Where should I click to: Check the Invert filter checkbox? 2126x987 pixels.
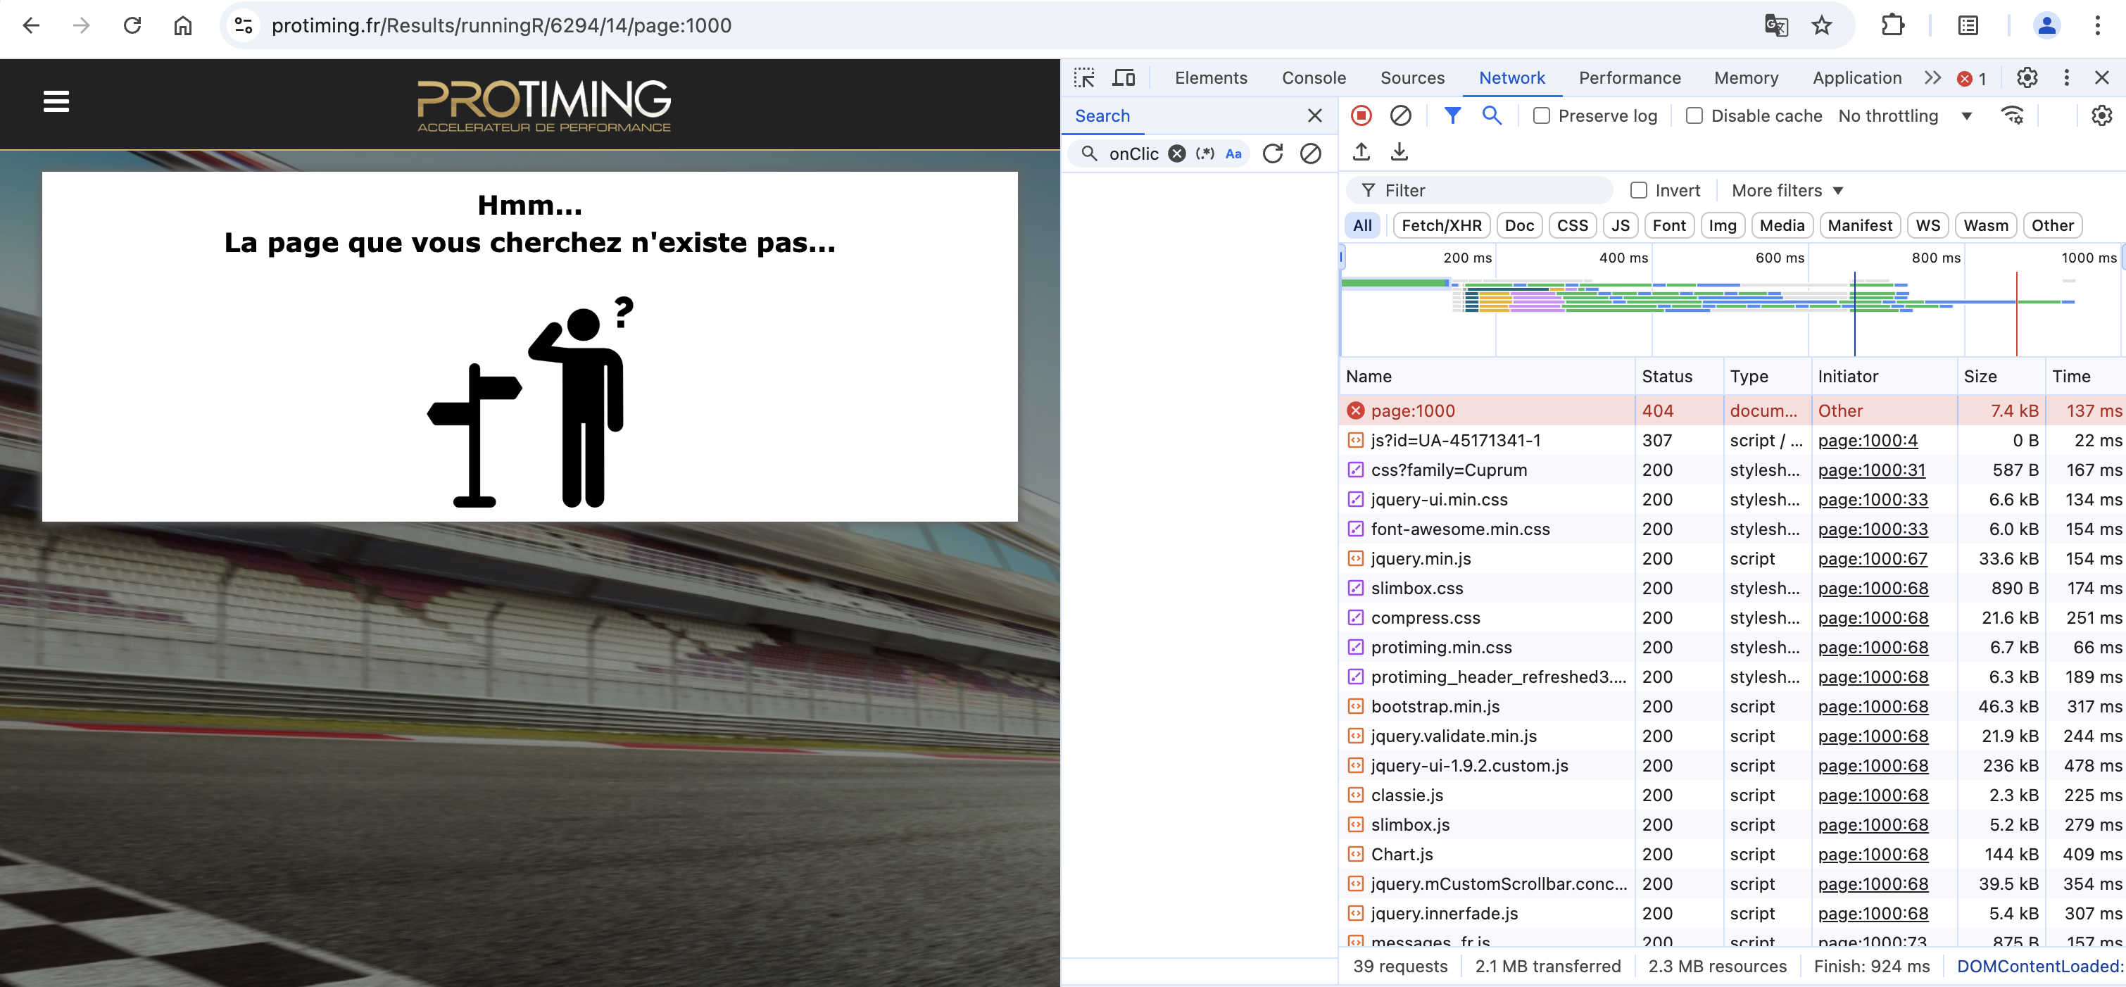(1638, 191)
